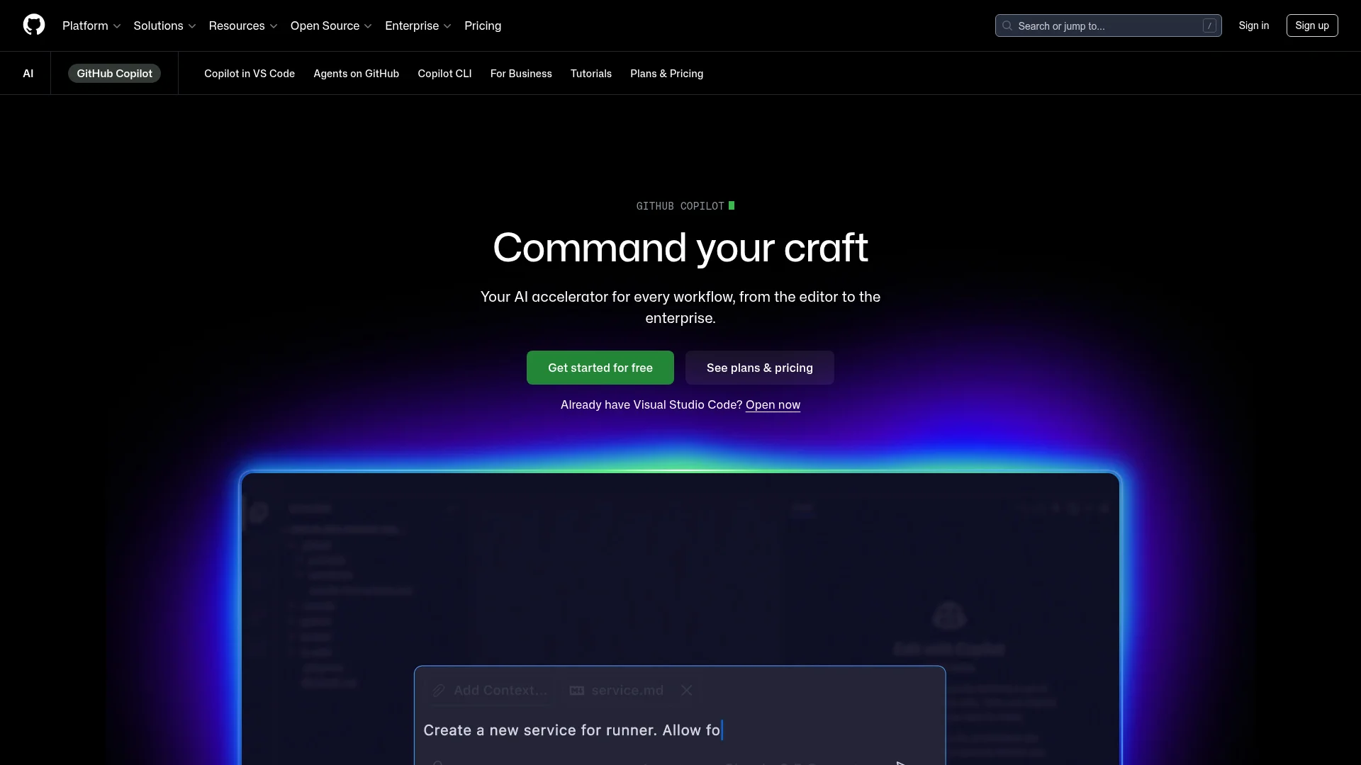The image size is (1361, 765).
Task: Click the Markdown icon on the service.md chip
Action: point(576,691)
